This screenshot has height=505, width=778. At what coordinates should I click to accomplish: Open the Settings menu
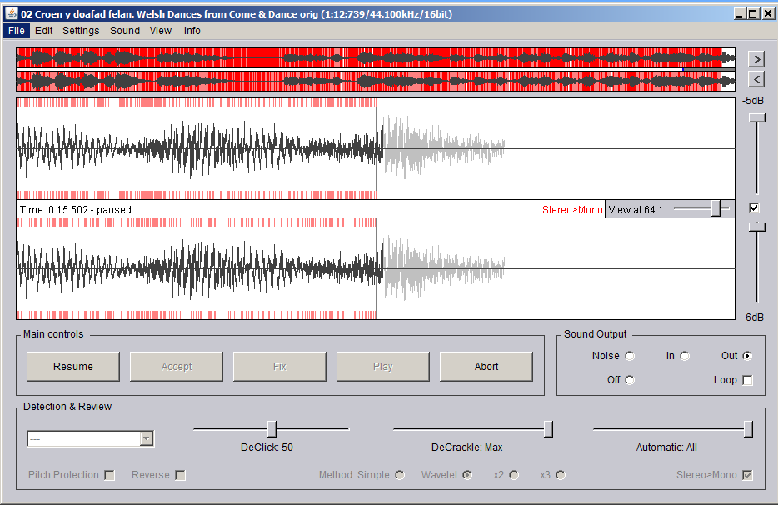click(81, 31)
